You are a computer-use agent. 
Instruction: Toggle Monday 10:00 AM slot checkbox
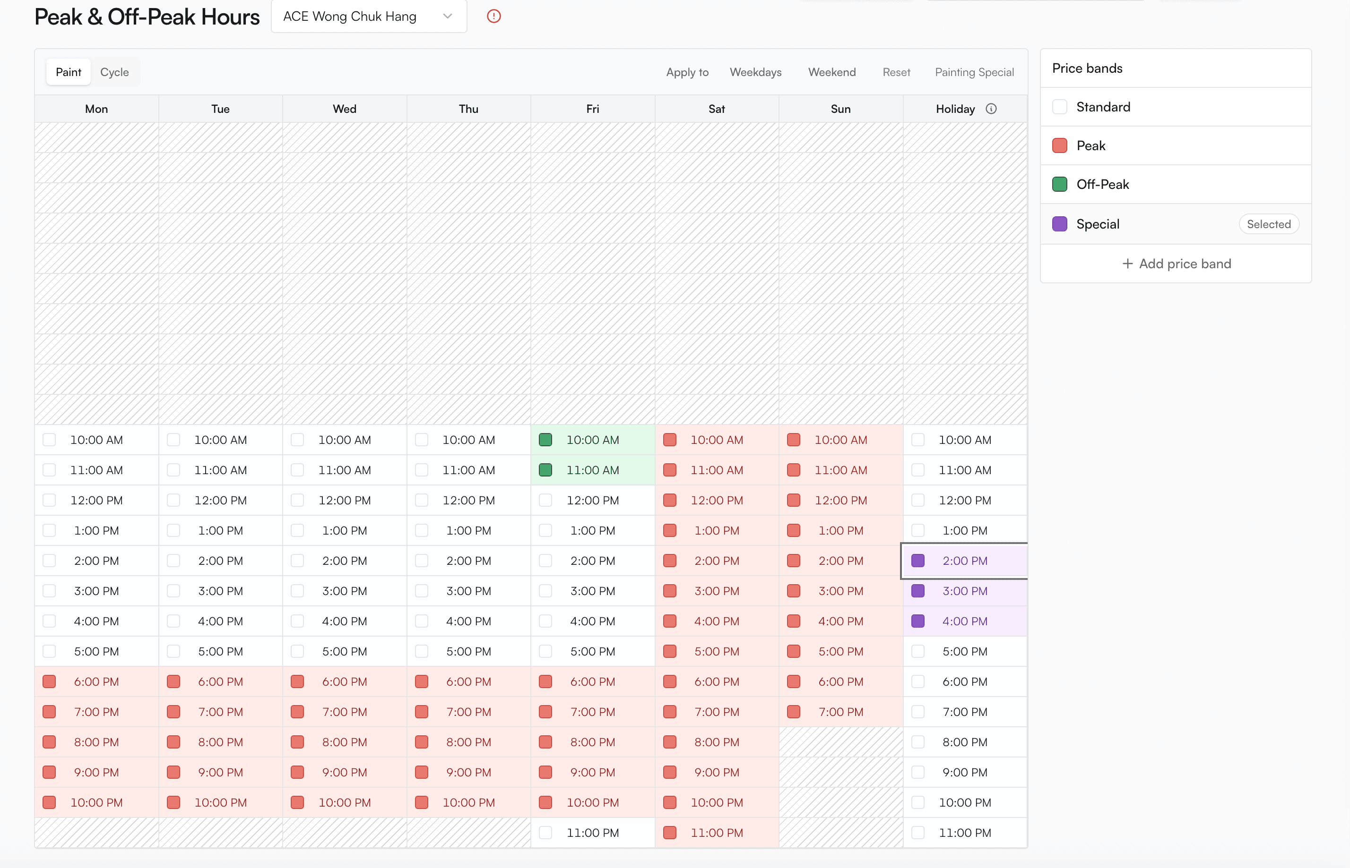(x=49, y=440)
